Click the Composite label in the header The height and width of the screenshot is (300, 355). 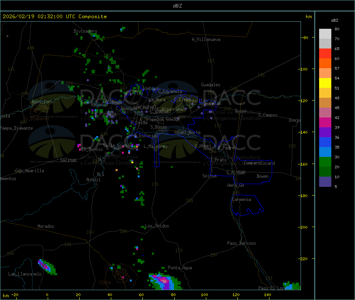tap(93, 17)
